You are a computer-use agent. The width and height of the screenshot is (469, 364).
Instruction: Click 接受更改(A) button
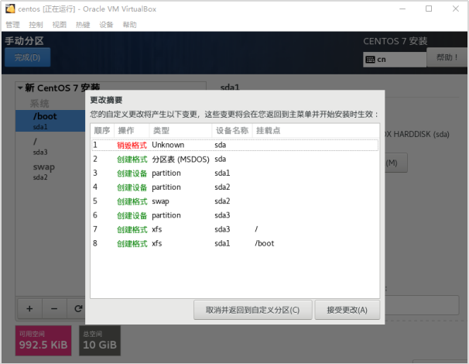[347, 310]
